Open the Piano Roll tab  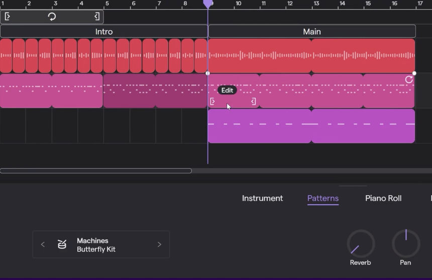coord(383,198)
